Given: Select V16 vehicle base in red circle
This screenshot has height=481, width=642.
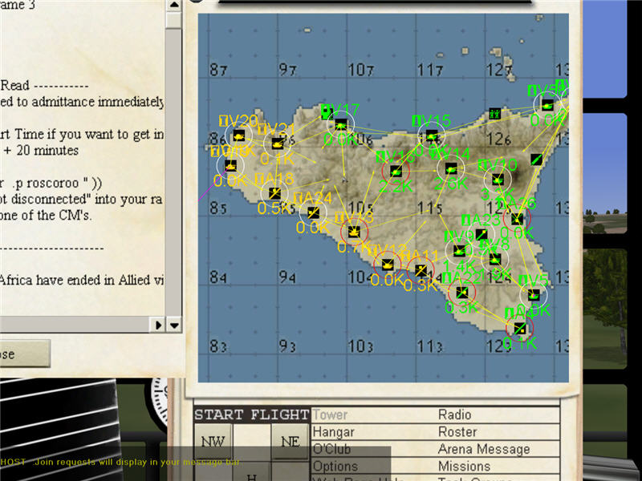Looking at the screenshot, I should point(395,172).
